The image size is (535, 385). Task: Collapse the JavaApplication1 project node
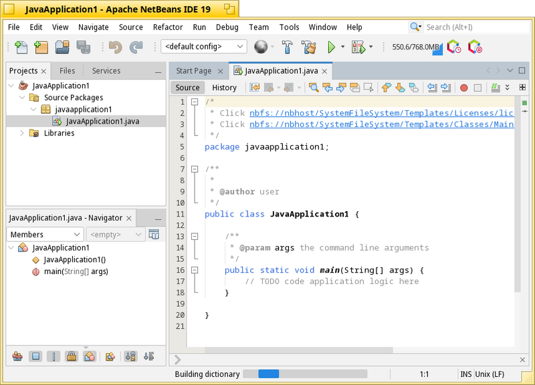[x=11, y=86]
